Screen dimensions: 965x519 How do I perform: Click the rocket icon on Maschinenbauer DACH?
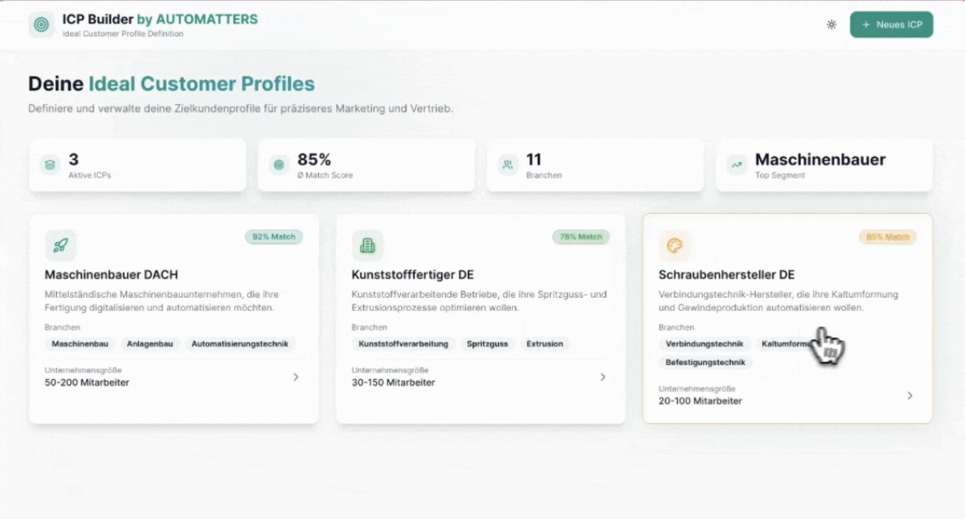point(60,246)
